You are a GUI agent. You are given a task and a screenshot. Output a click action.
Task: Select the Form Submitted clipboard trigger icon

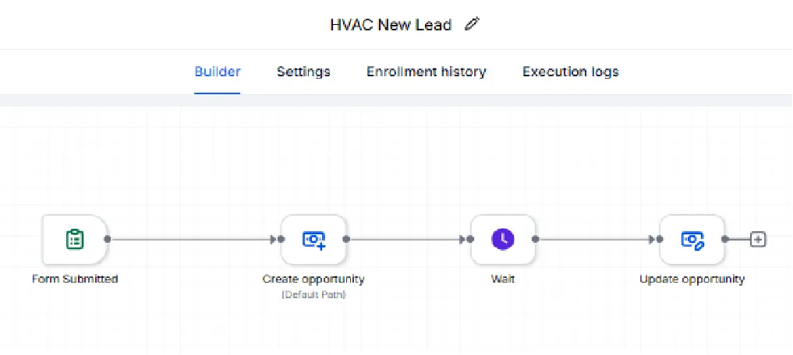(x=75, y=239)
